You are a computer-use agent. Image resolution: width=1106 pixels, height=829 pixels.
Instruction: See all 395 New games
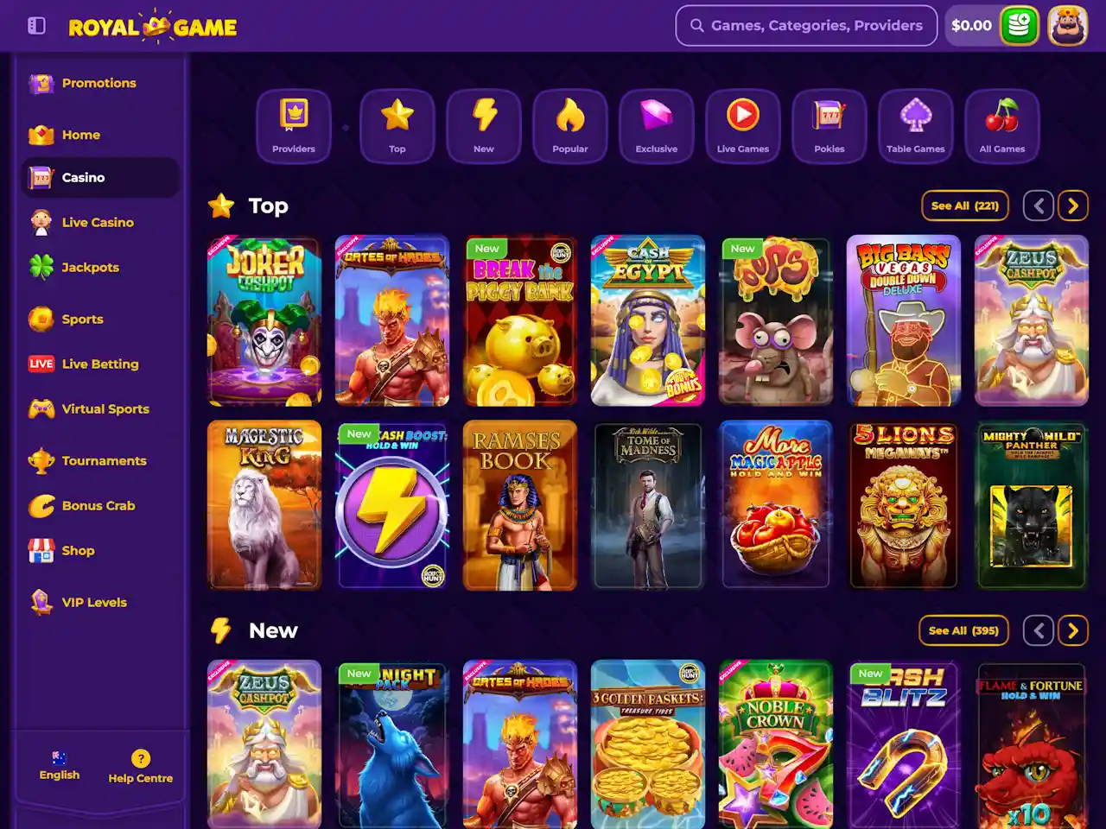tap(963, 630)
